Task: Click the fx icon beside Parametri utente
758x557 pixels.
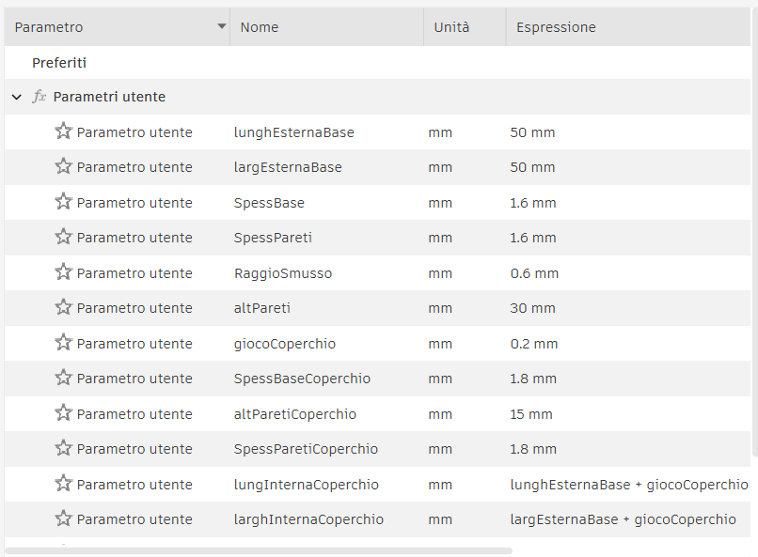Action: (x=39, y=97)
